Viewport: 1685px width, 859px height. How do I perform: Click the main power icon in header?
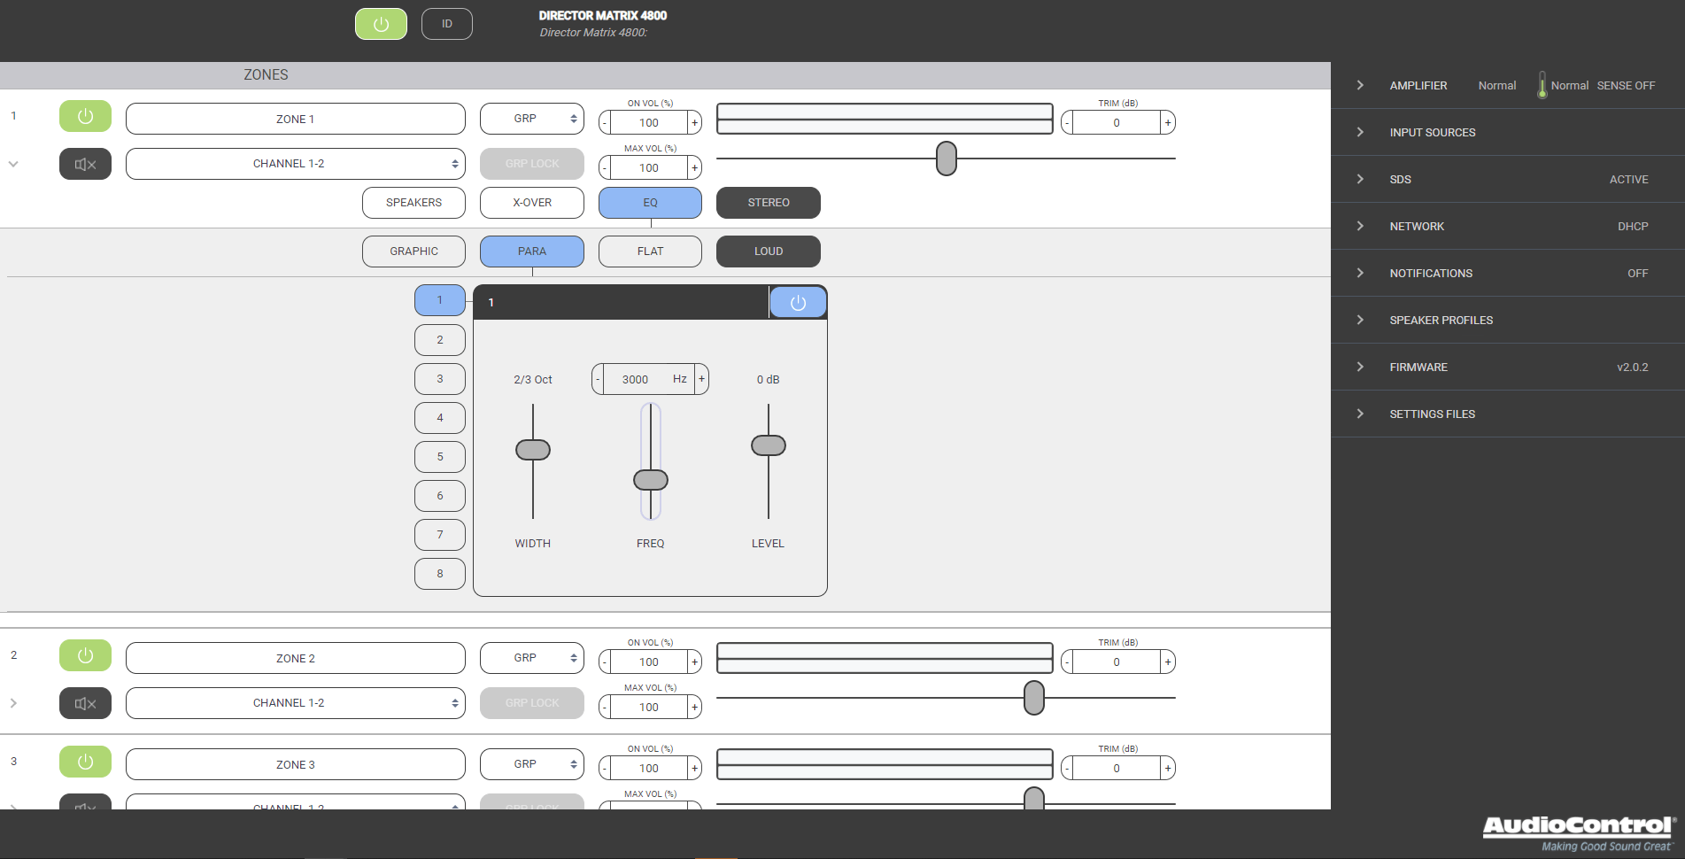click(381, 24)
